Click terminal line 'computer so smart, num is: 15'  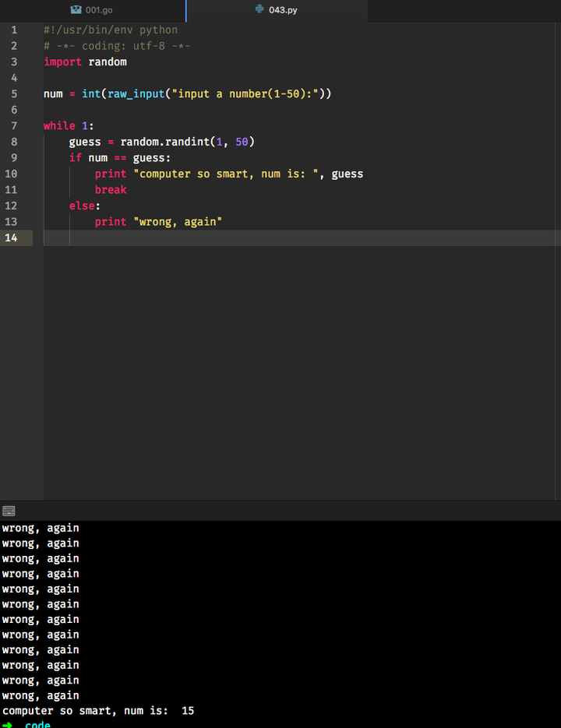click(x=98, y=711)
